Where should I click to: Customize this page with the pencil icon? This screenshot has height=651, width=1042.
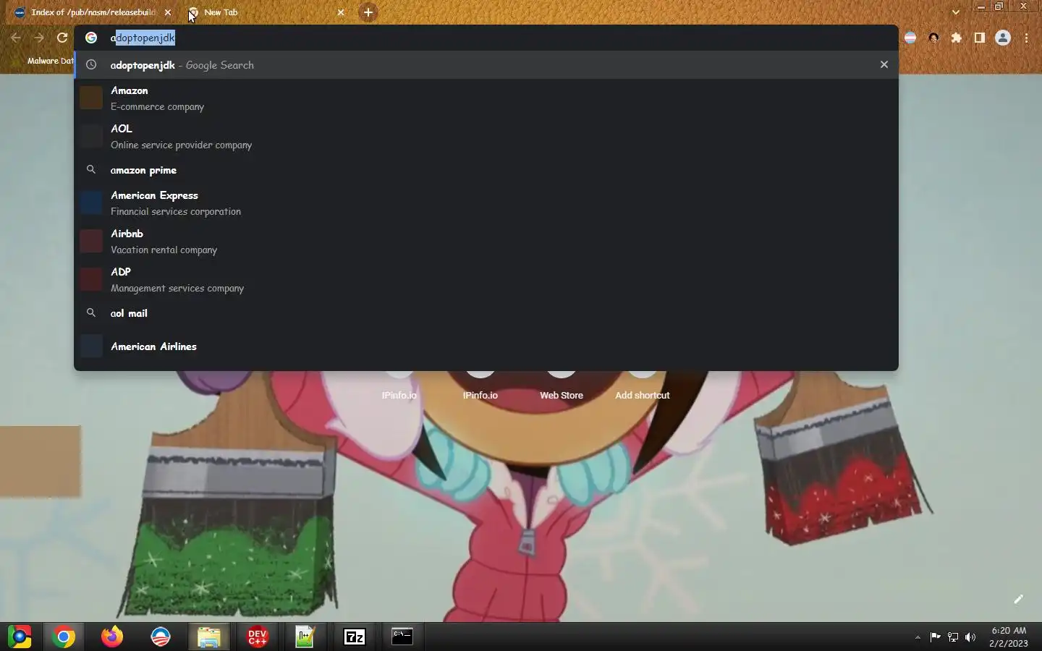point(1018,599)
